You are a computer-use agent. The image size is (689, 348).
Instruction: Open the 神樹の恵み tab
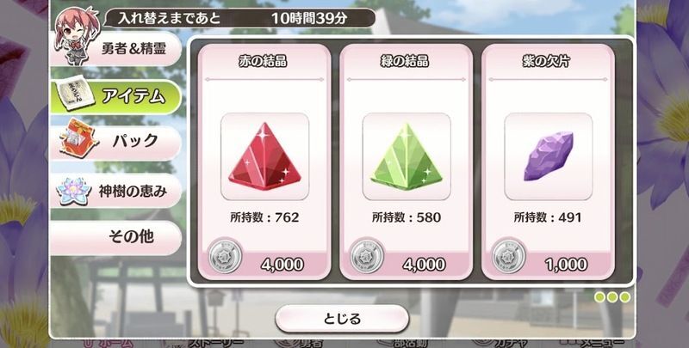116,191
